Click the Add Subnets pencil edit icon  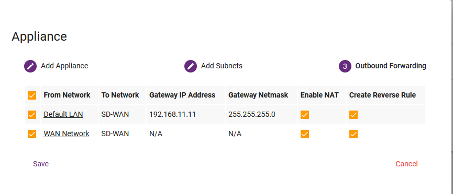191,66
